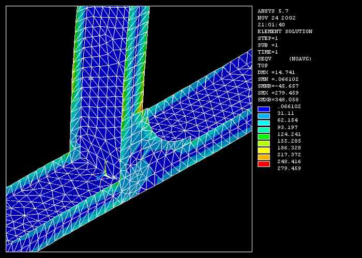
Task: Click the medium blue legend swatch at 31.11
Action: pos(264,116)
